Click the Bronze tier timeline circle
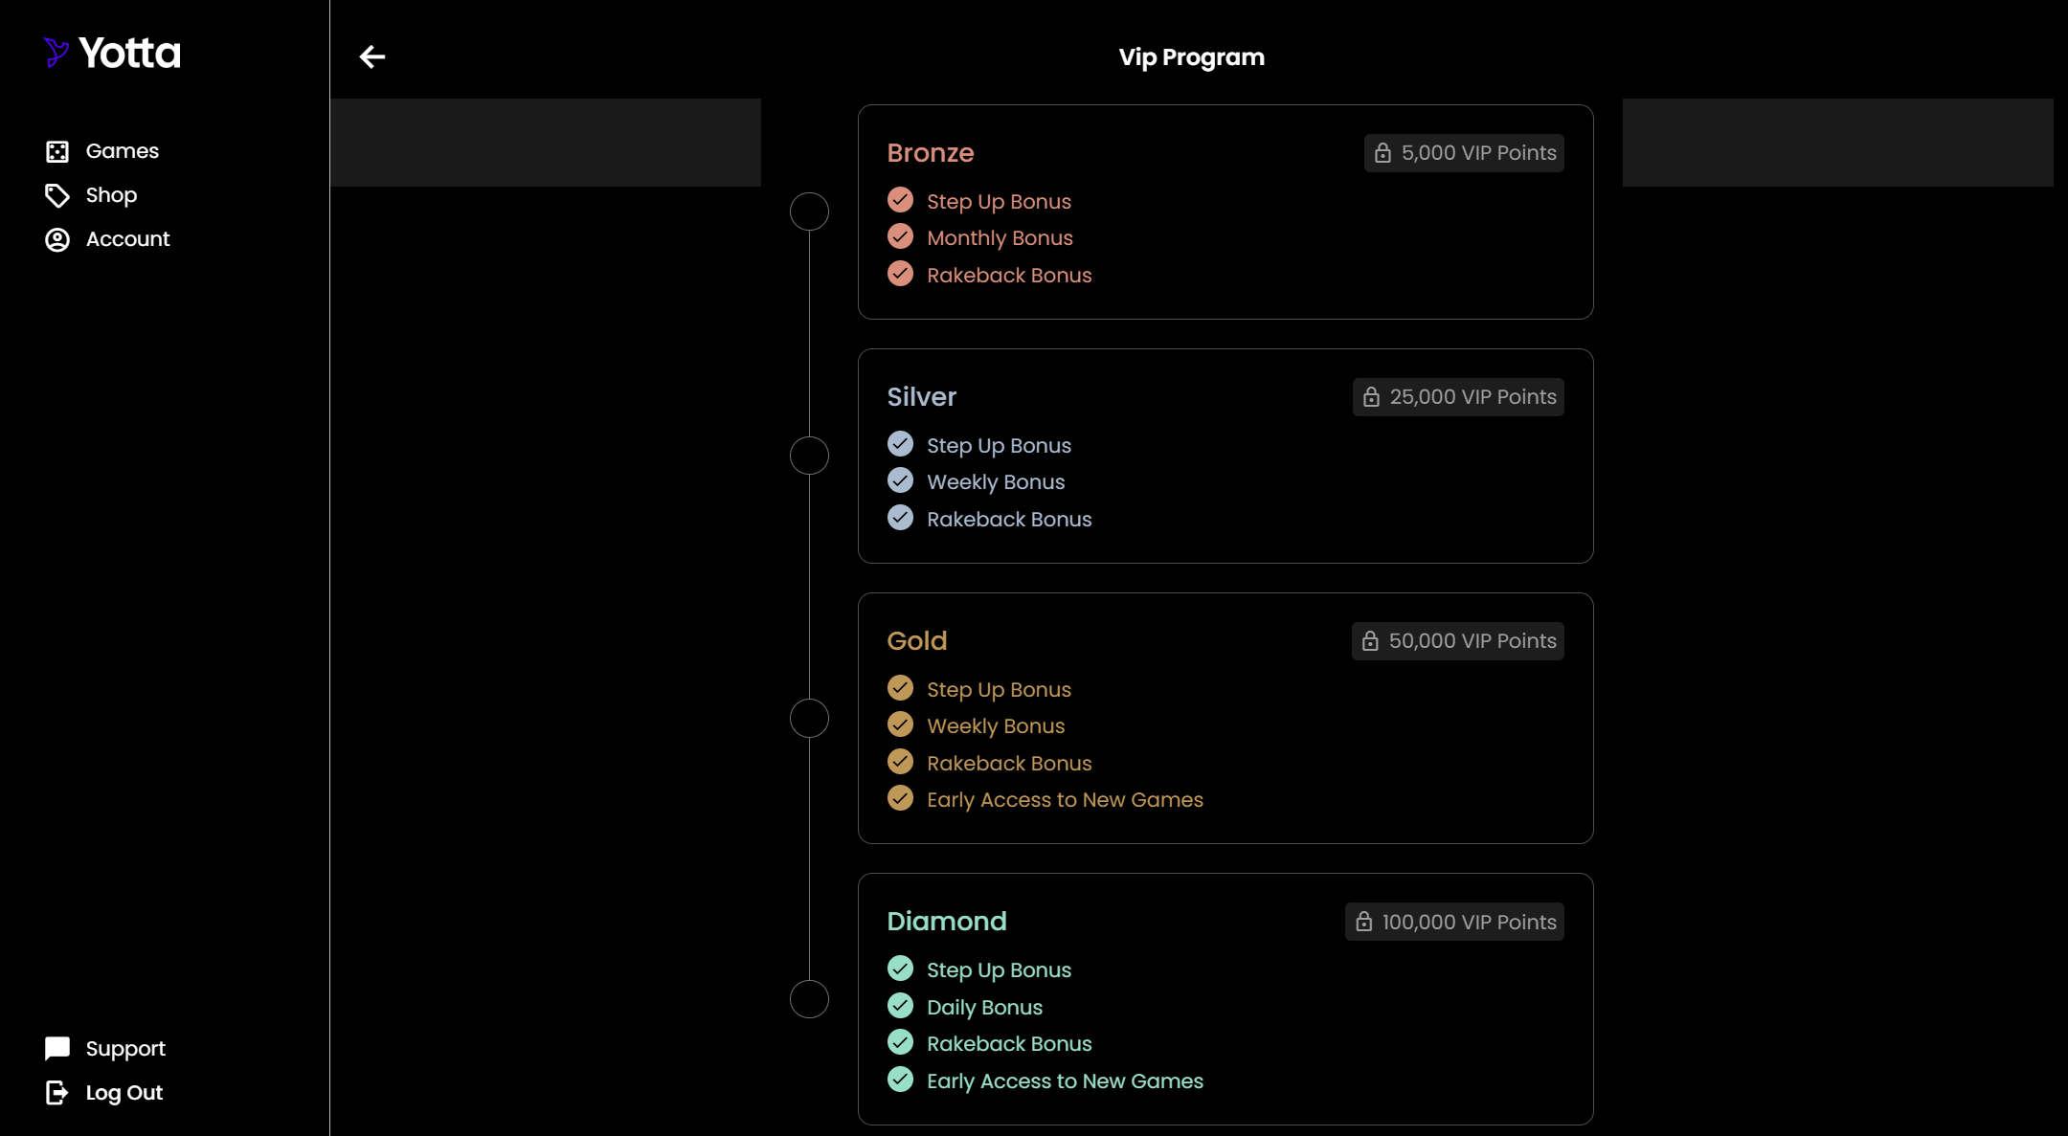The image size is (2068, 1136). click(x=809, y=212)
